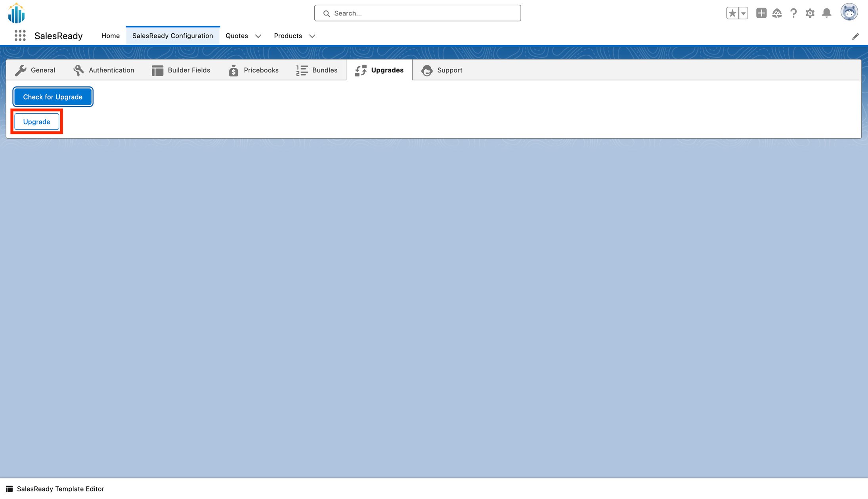Open the Setup gear icon

[810, 13]
